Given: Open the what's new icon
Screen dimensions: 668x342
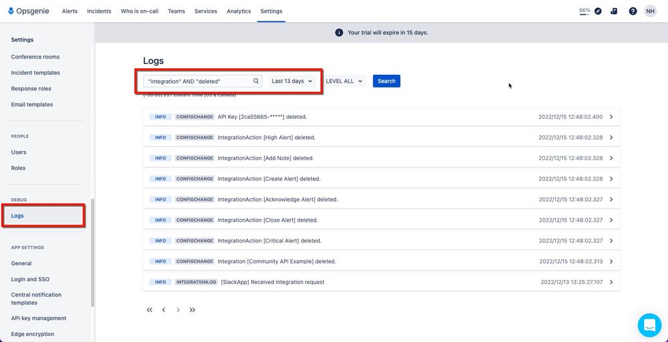Looking at the screenshot, I should [614, 11].
